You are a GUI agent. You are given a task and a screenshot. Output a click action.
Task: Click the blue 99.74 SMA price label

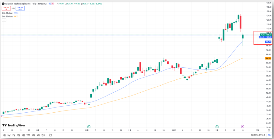268,42
